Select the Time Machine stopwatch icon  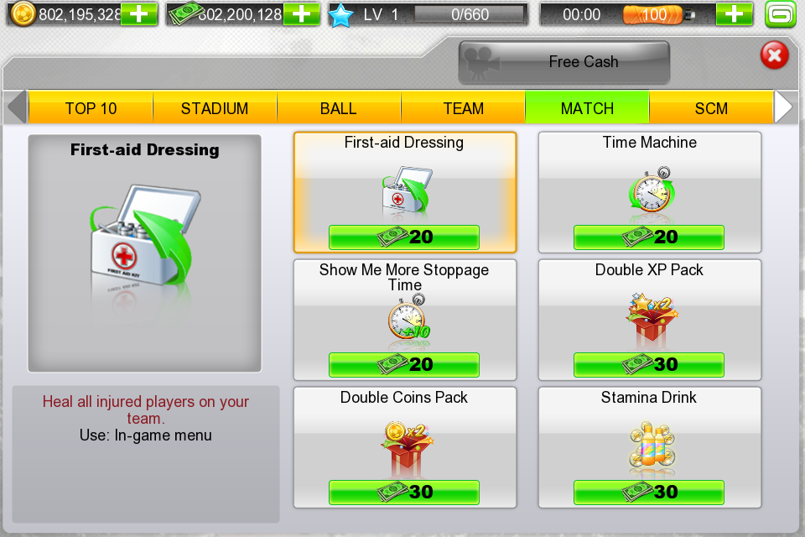tap(652, 190)
